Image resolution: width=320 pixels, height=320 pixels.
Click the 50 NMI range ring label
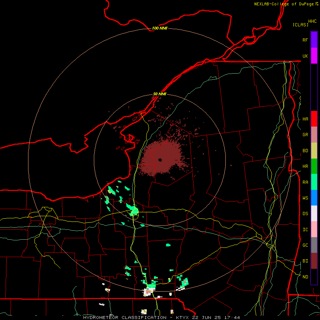tap(160, 94)
